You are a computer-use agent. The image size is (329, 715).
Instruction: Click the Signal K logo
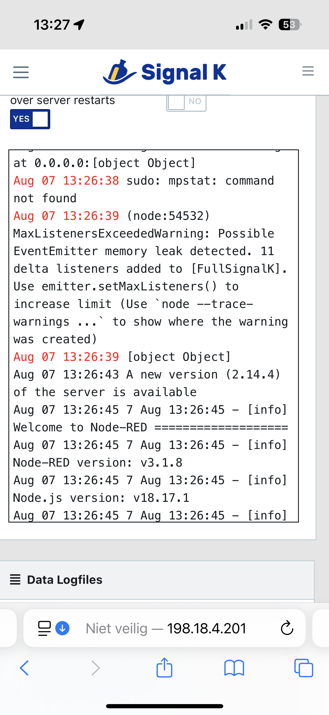tap(165, 72)
